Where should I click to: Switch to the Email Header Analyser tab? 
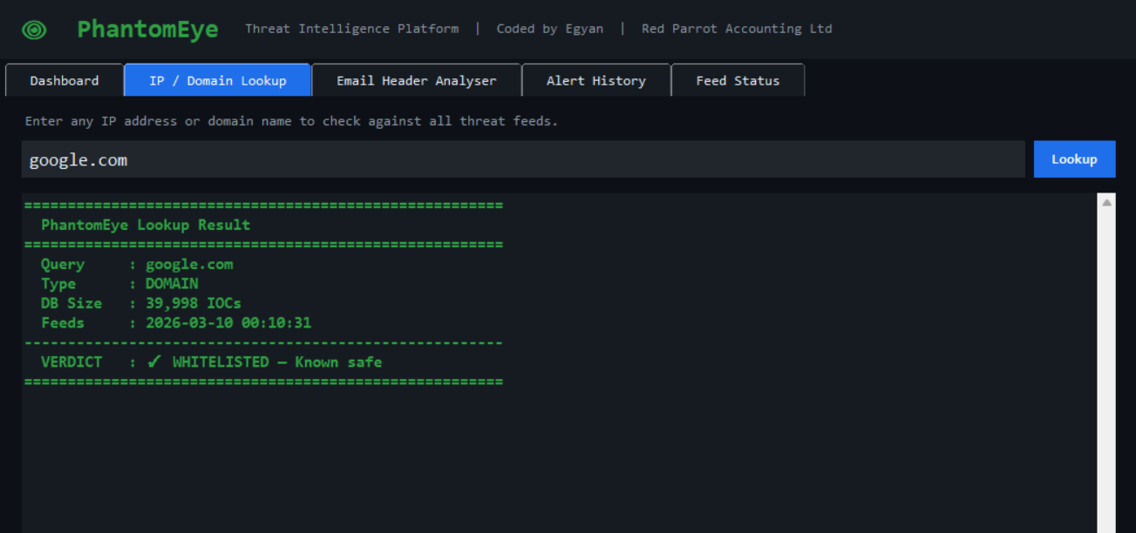point(417,80)
